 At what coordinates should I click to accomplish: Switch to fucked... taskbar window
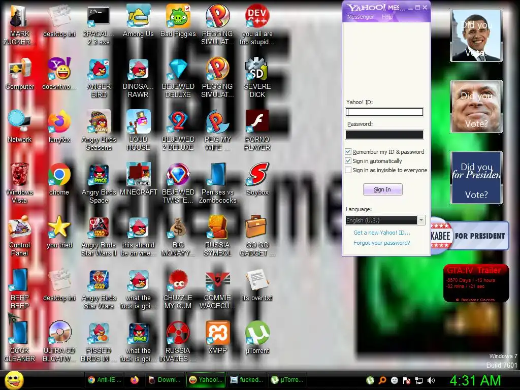246,380
